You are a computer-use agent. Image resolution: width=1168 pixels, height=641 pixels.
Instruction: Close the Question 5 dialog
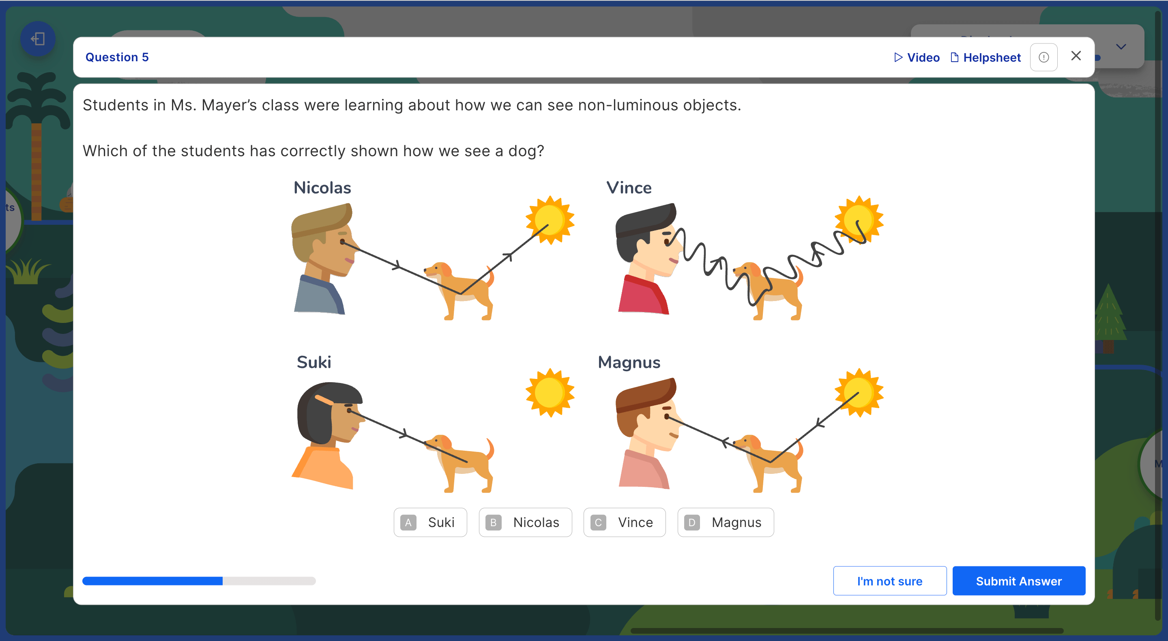[1076, 56]
